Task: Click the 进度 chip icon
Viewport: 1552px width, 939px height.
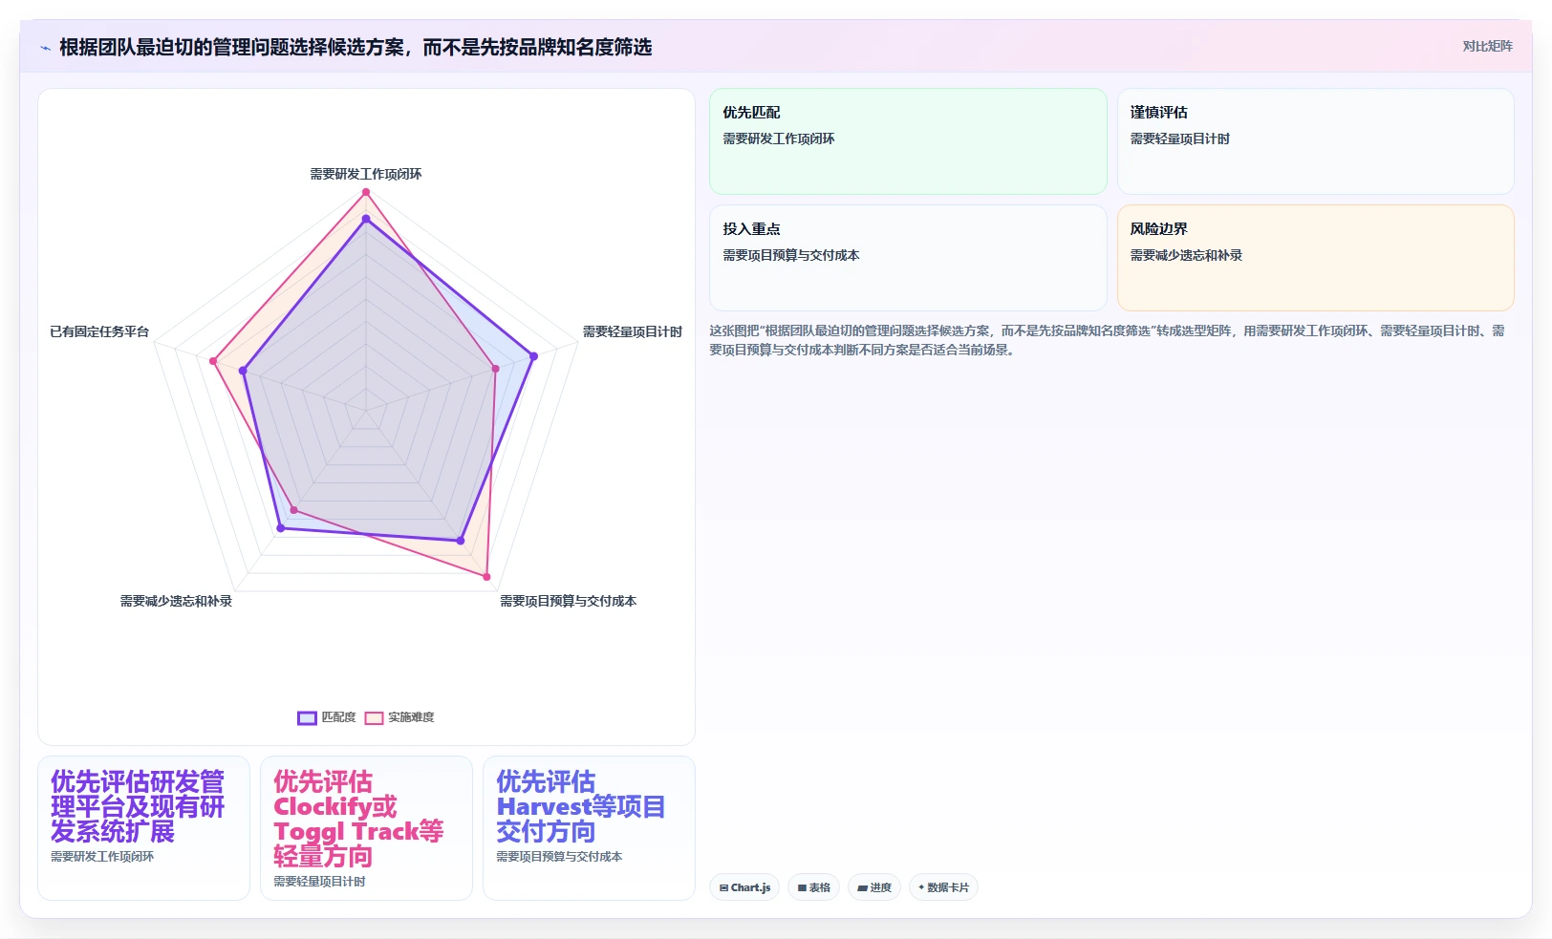Action: click(862, 888)
